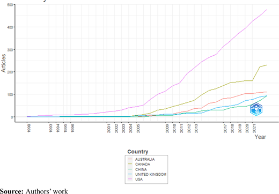This screenshot has width=279, height=194.
Task: Click the CHINA legend label
Action: click(141, 169)
